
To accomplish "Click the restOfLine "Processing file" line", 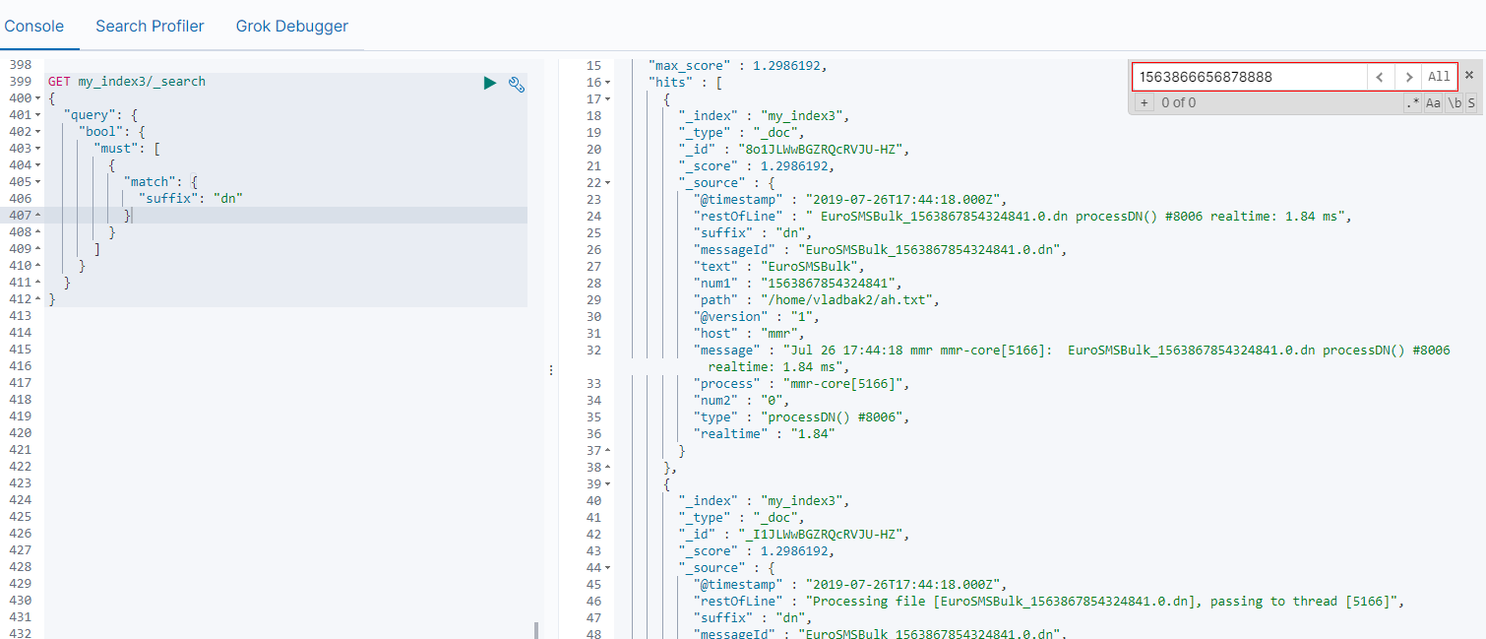I will click(1048, 602).
